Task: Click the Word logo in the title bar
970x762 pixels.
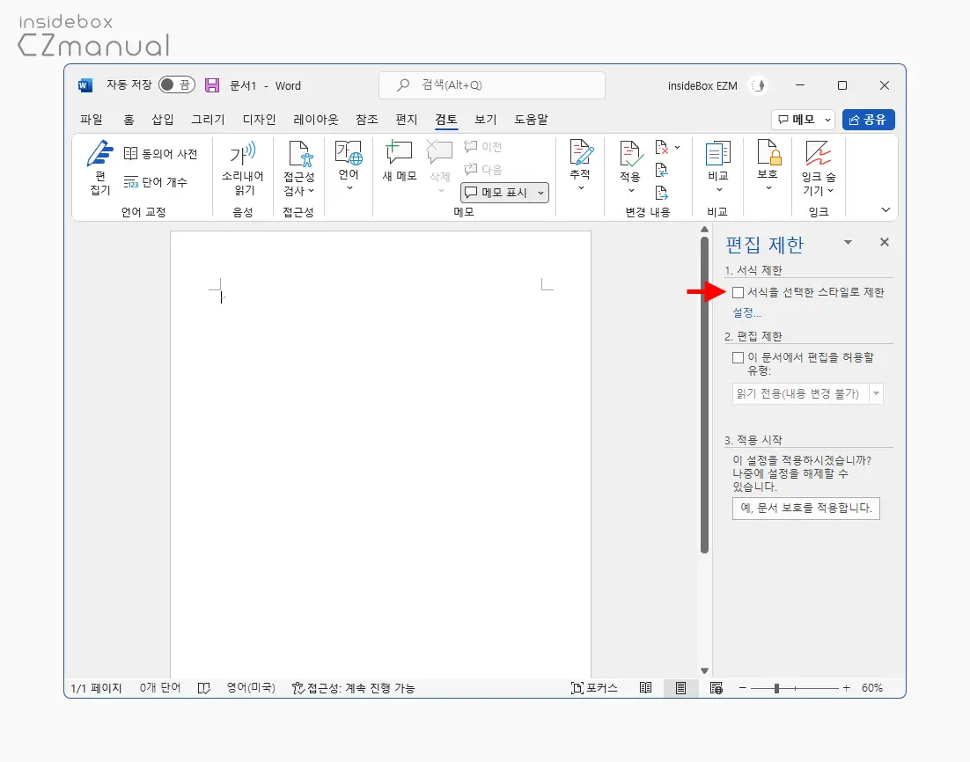Action: pos(85,85)
